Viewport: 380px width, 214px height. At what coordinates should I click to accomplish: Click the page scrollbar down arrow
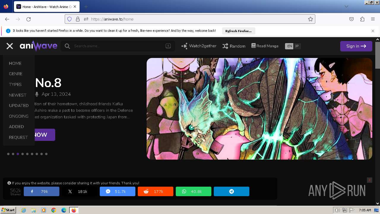[378, 203]
